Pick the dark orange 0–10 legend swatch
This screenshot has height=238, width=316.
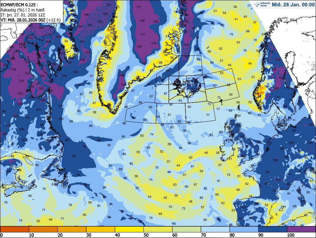point(15,229)
